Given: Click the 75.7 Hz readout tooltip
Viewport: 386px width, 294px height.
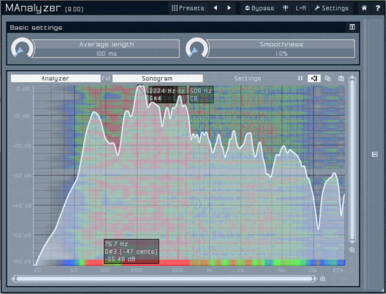Looking at the screenshot, I should click(x=132, y=251).
